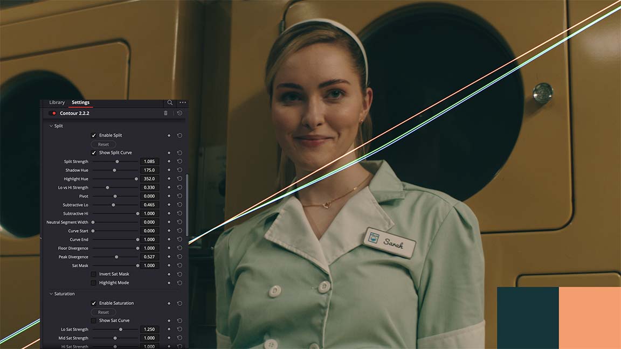
Task: Open the three-dot options menu
Action: pyautogui.click(x=183, y=102)
